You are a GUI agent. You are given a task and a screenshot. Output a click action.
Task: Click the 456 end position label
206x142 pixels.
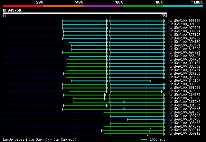tap(163, 16)
